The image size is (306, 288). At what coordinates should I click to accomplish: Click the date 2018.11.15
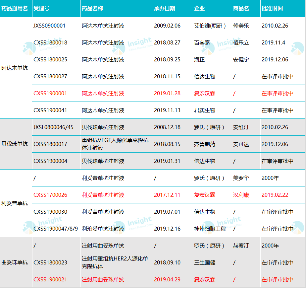point(167,76)
